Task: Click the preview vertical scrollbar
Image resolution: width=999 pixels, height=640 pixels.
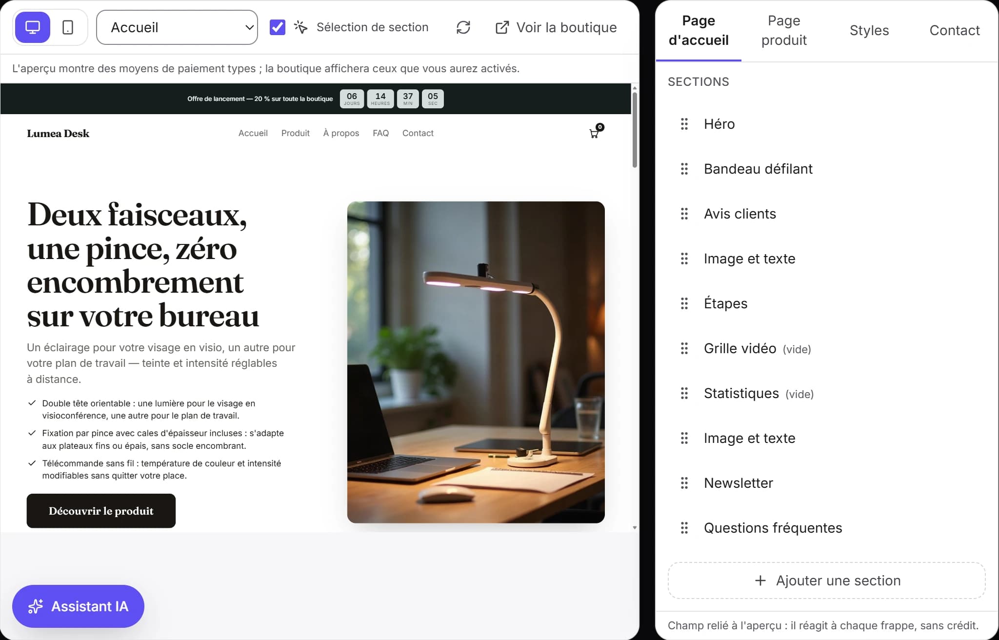Action: point(635,129)
